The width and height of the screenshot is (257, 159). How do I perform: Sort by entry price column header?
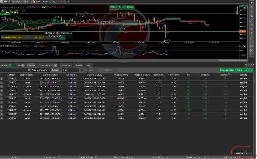point(121,75)
